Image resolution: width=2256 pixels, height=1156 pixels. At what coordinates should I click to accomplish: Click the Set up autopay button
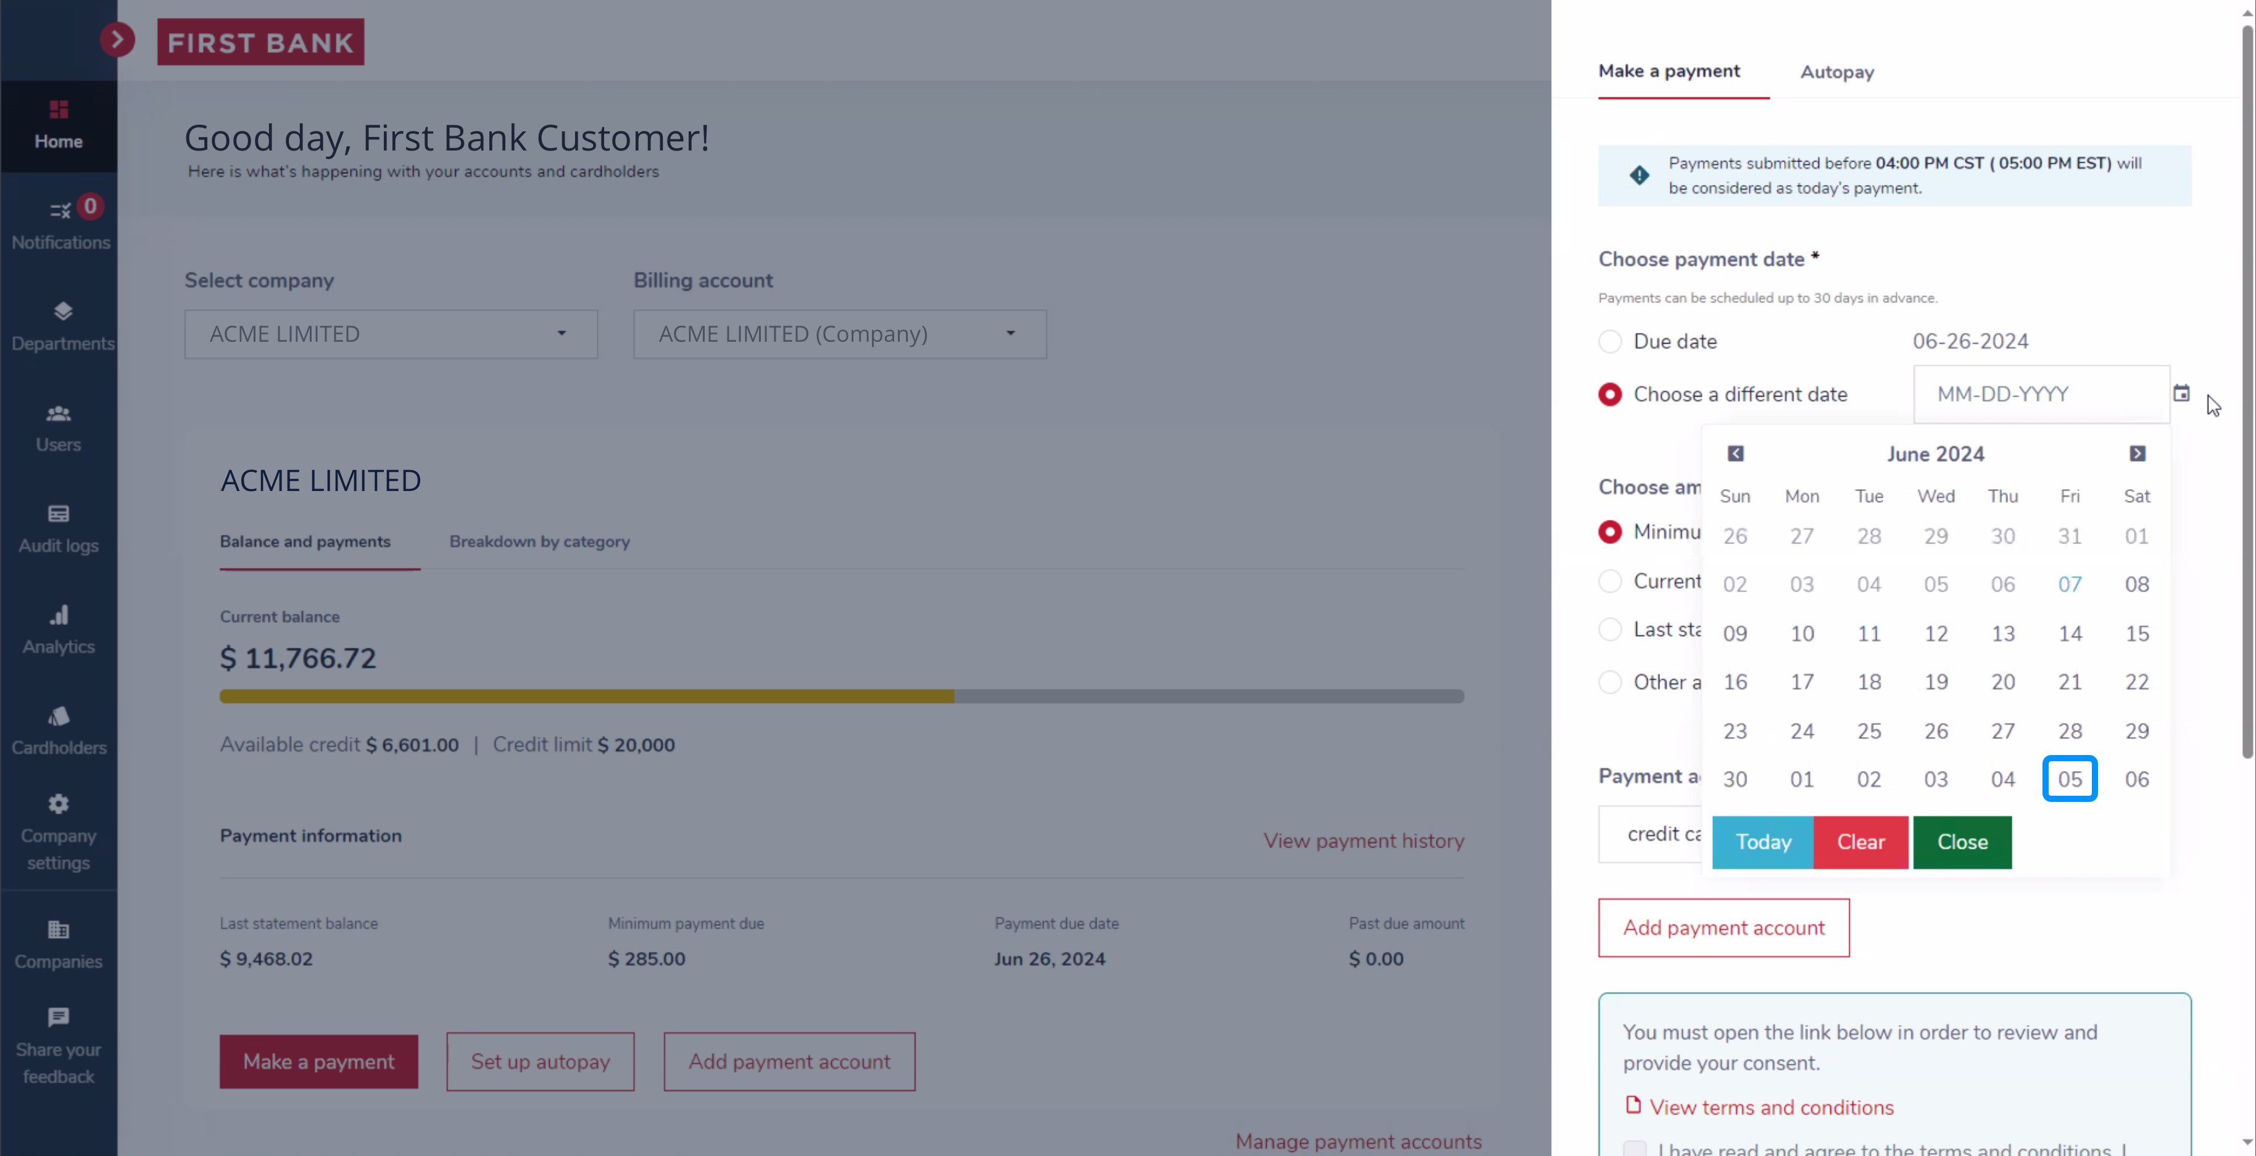pyautogui.click(x=541, y=1062)
